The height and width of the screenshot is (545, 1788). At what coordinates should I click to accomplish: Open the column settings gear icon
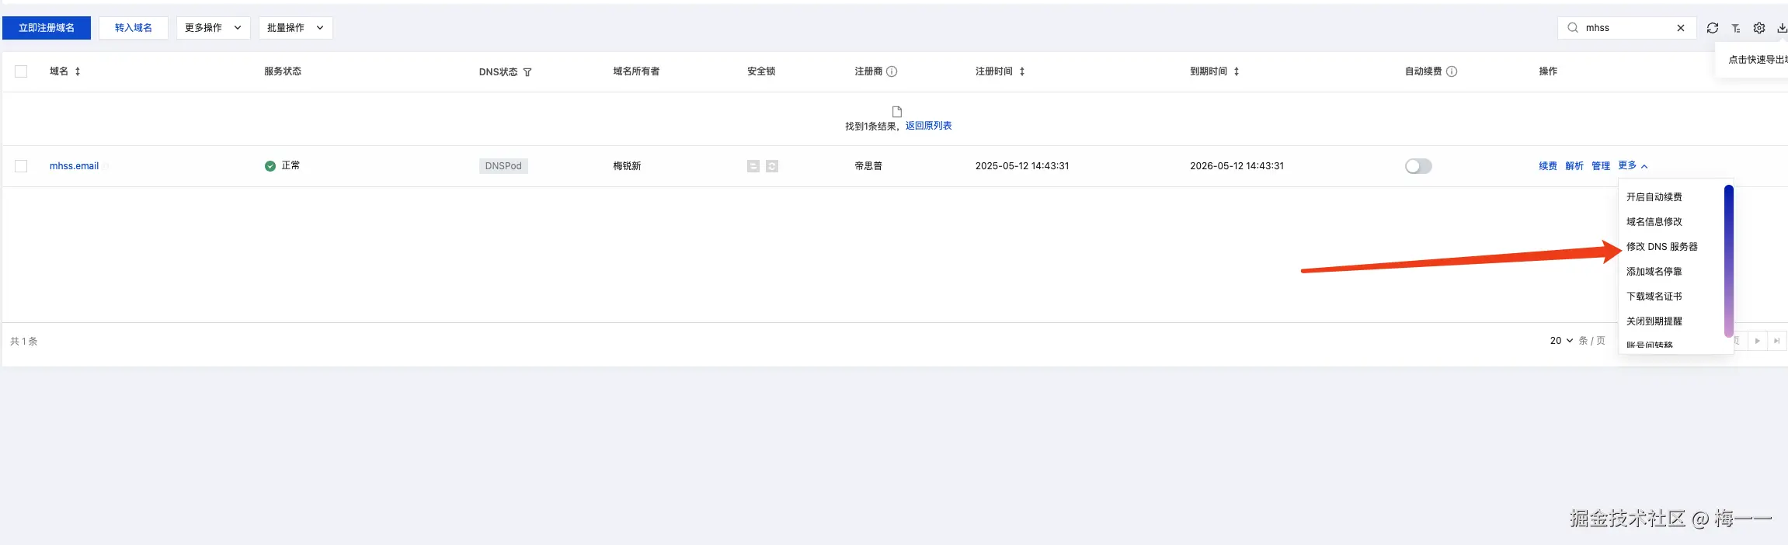(1759, 28)
